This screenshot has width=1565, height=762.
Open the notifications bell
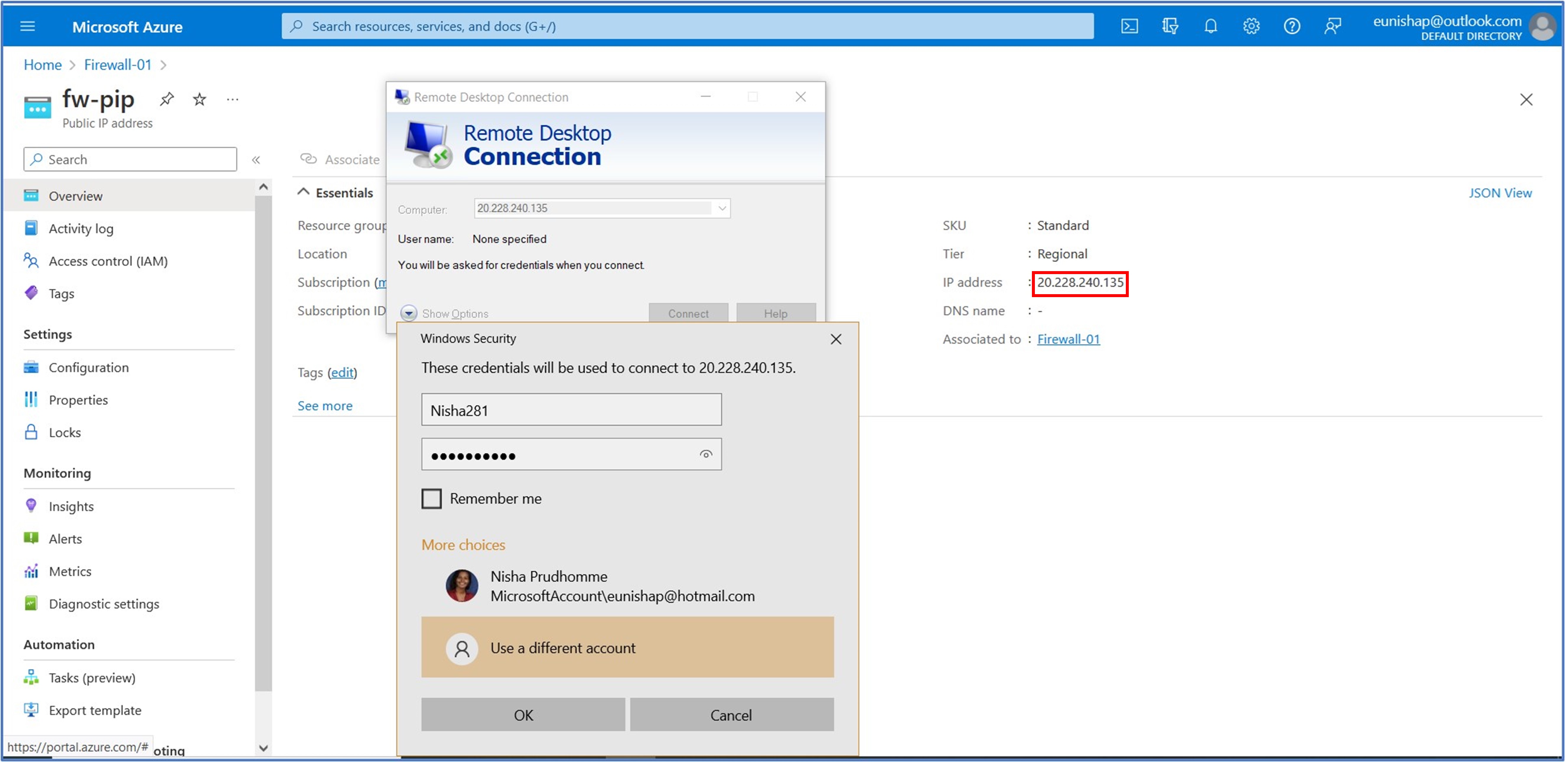(1210, 25)
